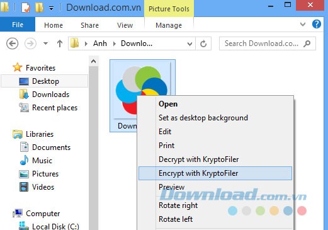Click the folder icon in the address bar
Viewport: 328px width, 230px height.
click(75, 43)
